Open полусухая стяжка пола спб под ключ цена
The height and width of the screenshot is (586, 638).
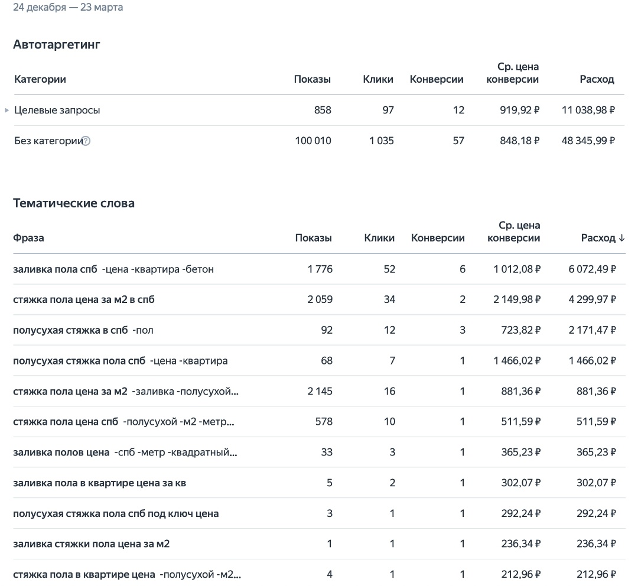pos(116,513)
